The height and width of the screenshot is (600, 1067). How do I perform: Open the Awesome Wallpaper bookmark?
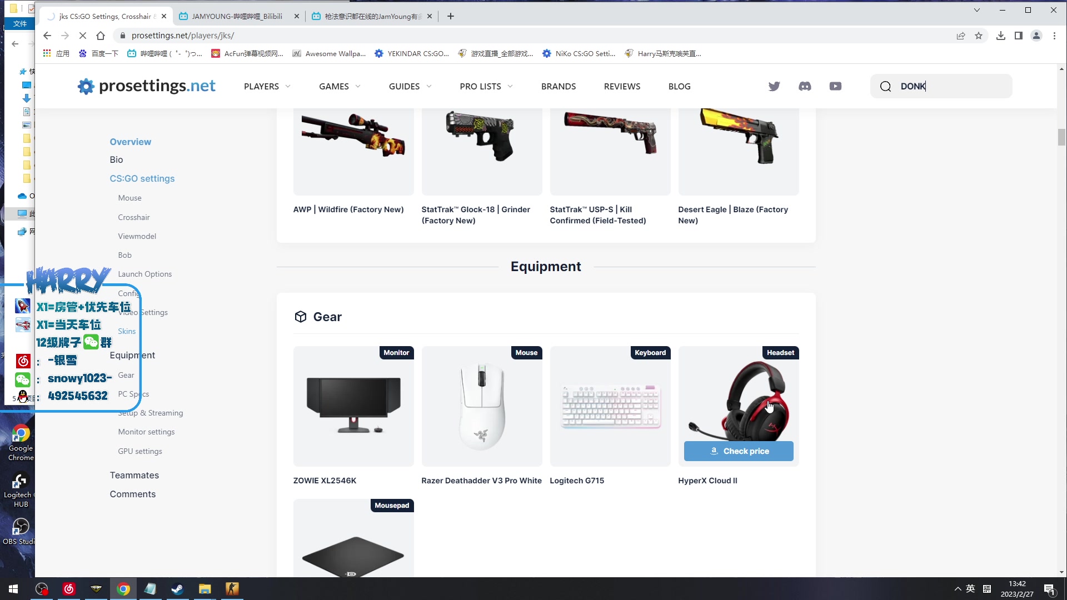pyautogui.click(x=329, y=53)
